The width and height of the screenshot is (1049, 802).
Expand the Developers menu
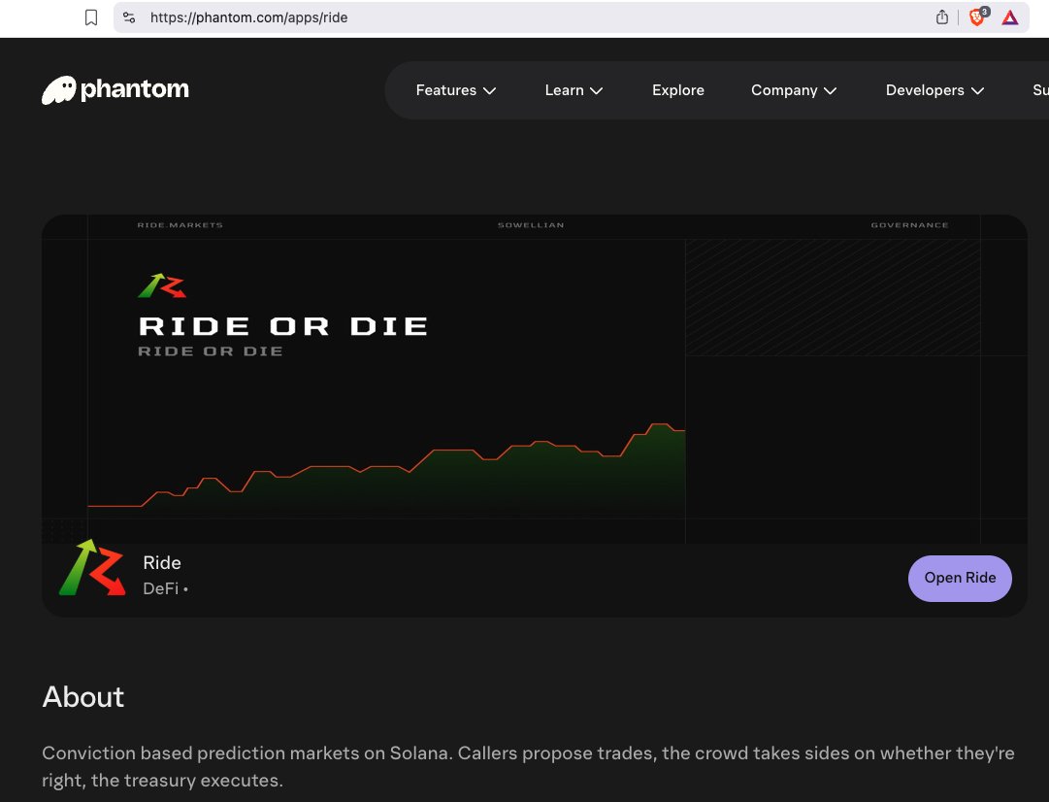tap(934, 90)
